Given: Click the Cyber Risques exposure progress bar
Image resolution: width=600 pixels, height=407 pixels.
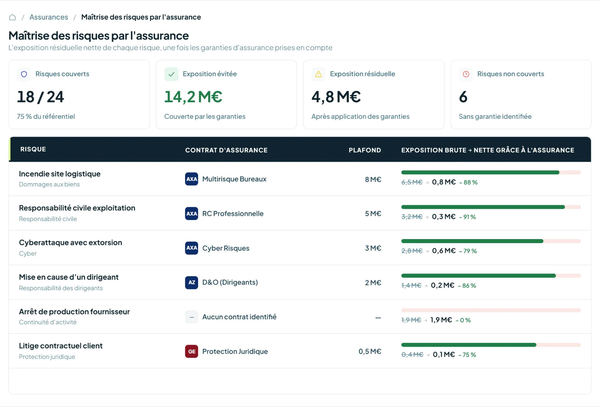Looking at the screenshot, I should pos(491,241).
